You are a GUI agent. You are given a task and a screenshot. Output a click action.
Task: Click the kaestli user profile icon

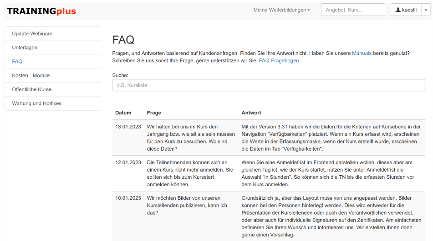pyautogui.click(x=398, y=10)
